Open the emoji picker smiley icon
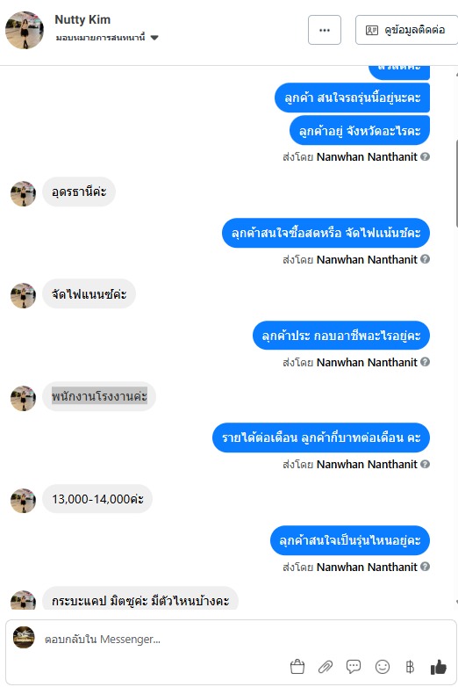Viewport: 458px width, 687px height. (x=383, y=667)
